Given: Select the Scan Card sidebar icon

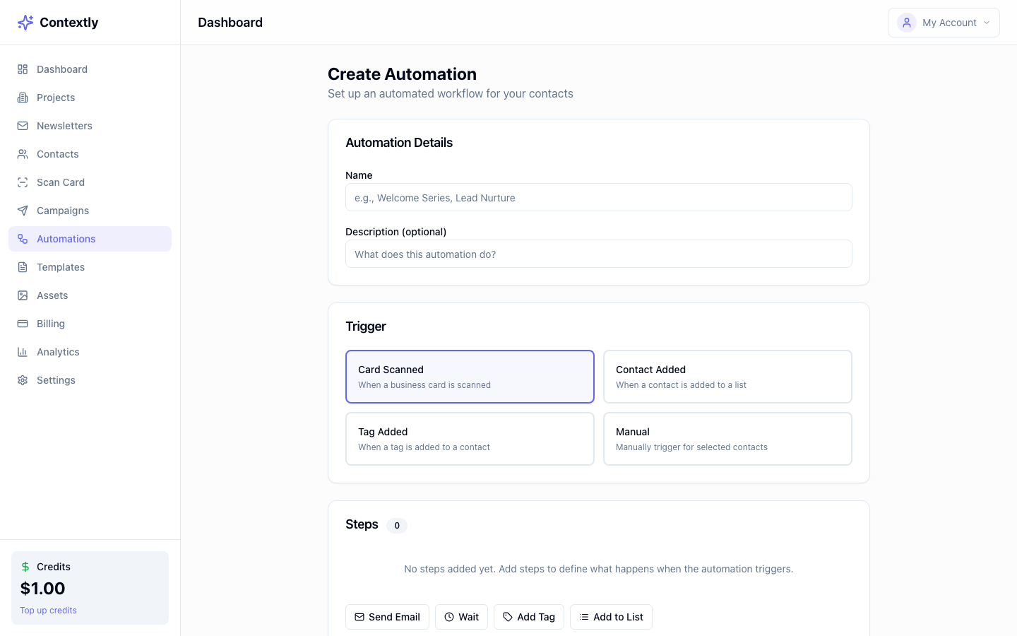Looking at the screenshot, I should tap(22, 182).
